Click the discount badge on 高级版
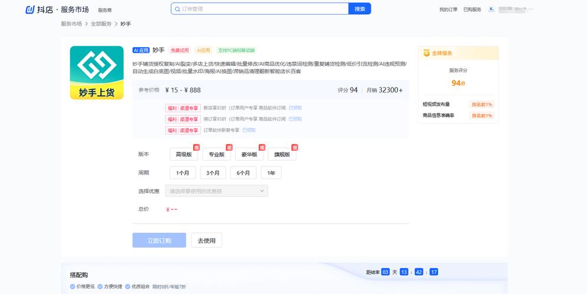 (196, 148)
